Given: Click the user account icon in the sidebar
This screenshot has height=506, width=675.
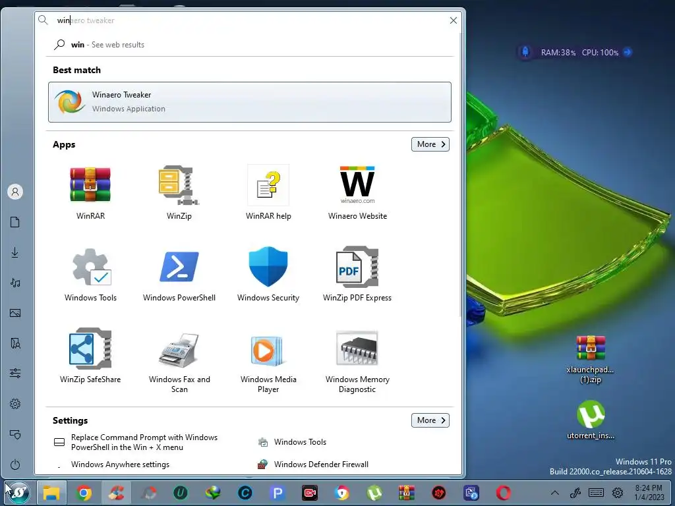Looking at the screenshot, I should [15, 192].
